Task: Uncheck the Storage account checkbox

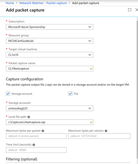Action: (x=8, y=94)
